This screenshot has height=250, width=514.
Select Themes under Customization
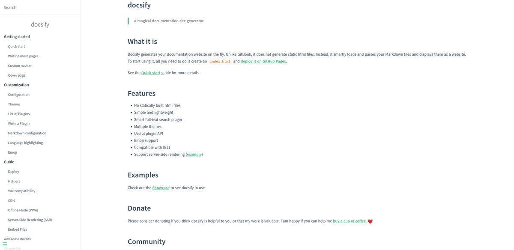14,104
